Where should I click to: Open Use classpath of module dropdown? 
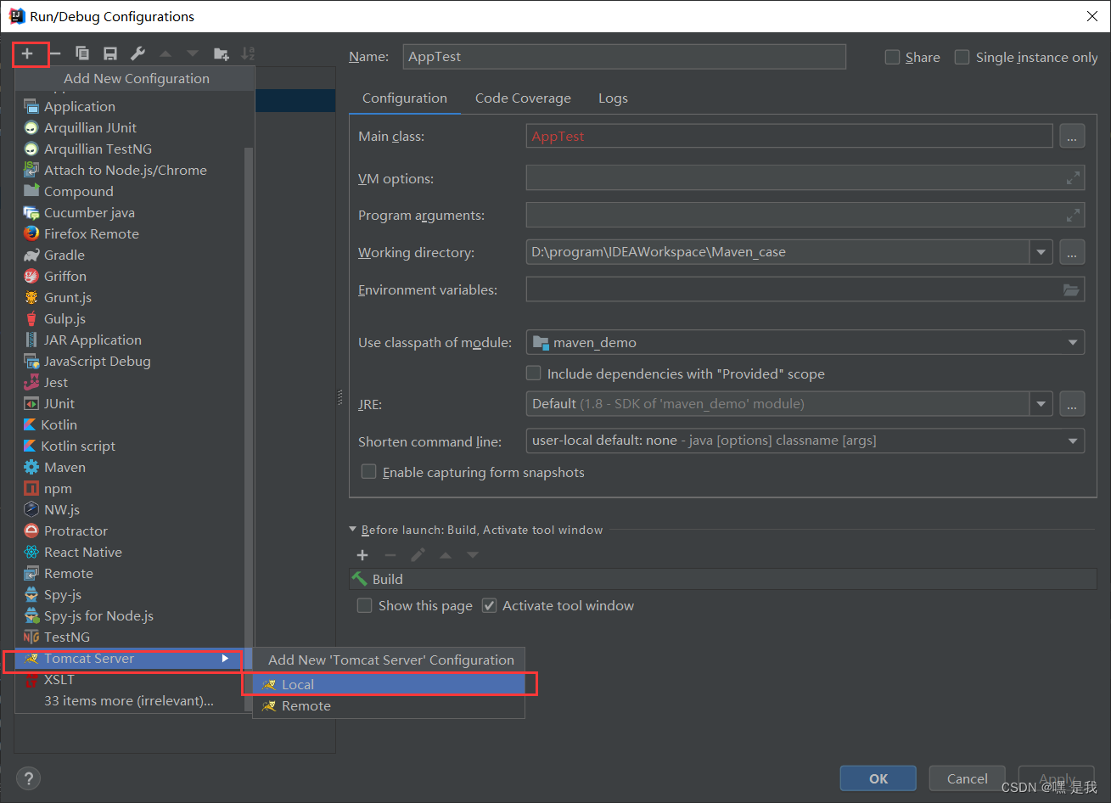point(1073,342)
